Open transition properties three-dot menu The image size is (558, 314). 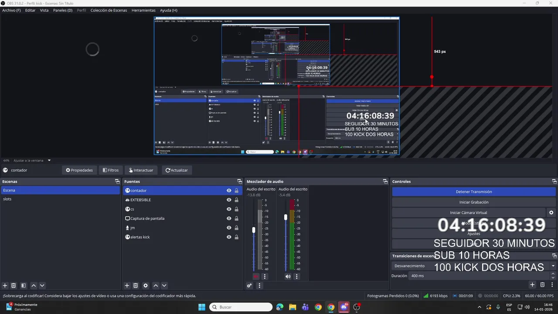pos(552,285)
